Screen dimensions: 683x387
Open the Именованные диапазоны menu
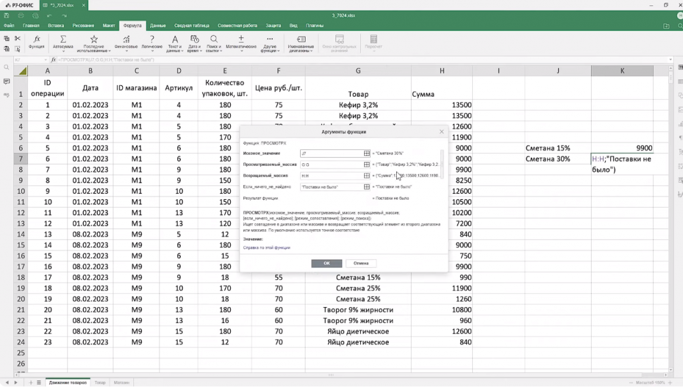pos(301,43)
